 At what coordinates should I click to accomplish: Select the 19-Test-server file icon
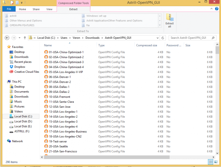point(46,141)
